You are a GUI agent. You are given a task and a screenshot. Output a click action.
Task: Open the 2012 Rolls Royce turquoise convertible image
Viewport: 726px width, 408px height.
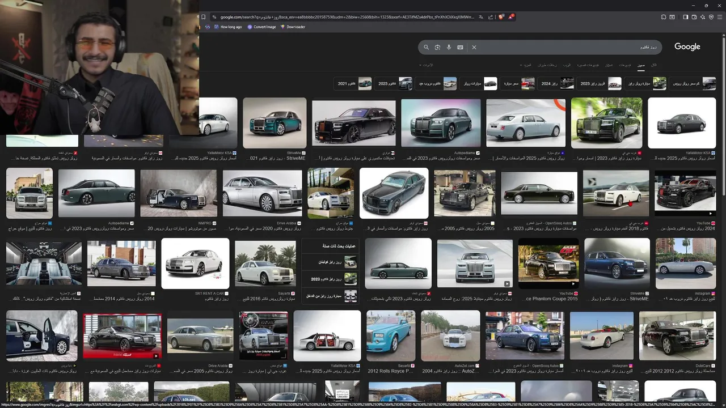point(391,335)
